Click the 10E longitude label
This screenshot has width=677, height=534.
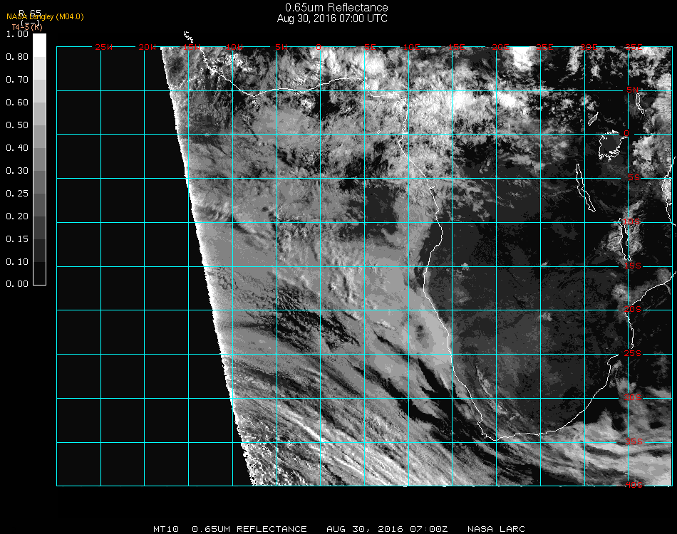(x=413, y=48)
